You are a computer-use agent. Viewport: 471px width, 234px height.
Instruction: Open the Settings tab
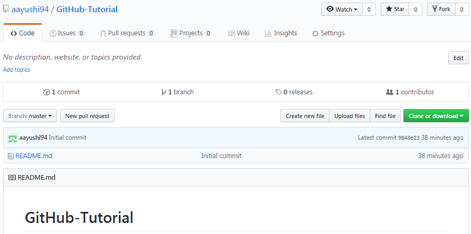(328, 33)
